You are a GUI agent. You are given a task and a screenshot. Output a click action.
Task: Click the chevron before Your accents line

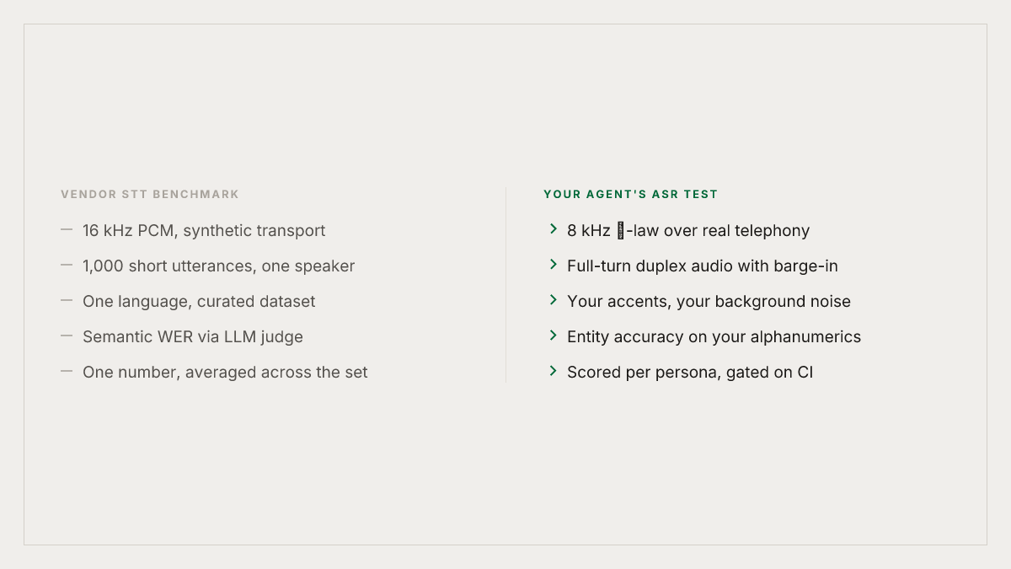pyautogui.click(x=554, y=300)
